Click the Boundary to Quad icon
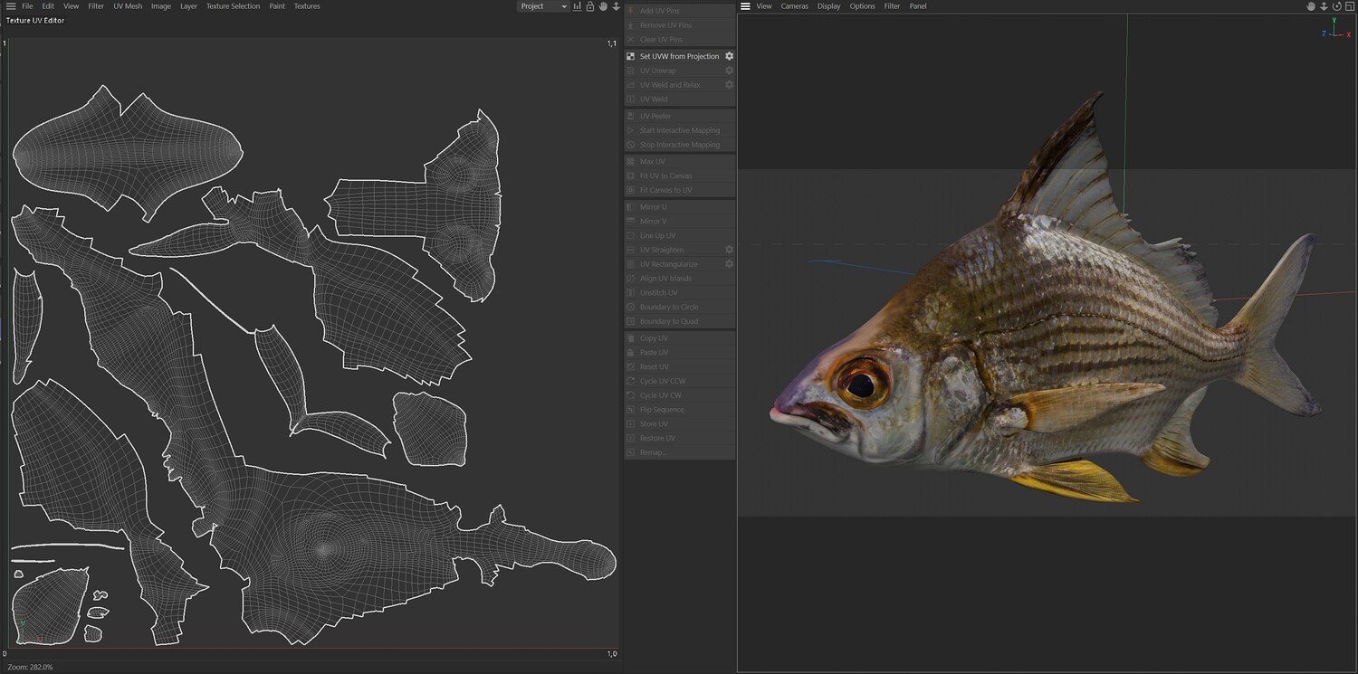The width and height of the screenshot is (1358, 674). (631, 321)
